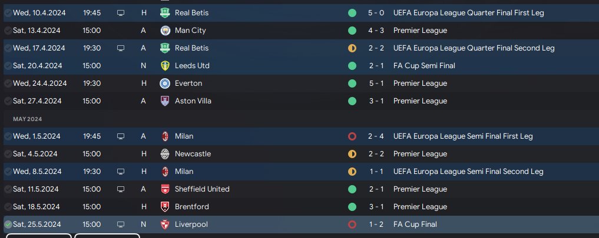Toggle the green checkmark on the 25.5.2024 fixture

[8, 224]
